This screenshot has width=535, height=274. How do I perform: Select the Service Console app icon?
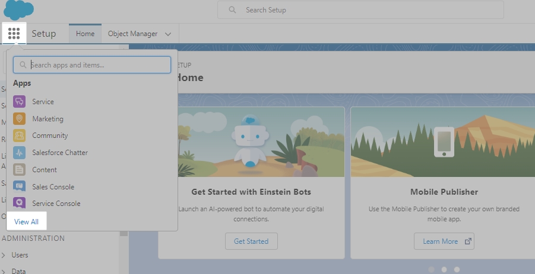tap(20, 204)
